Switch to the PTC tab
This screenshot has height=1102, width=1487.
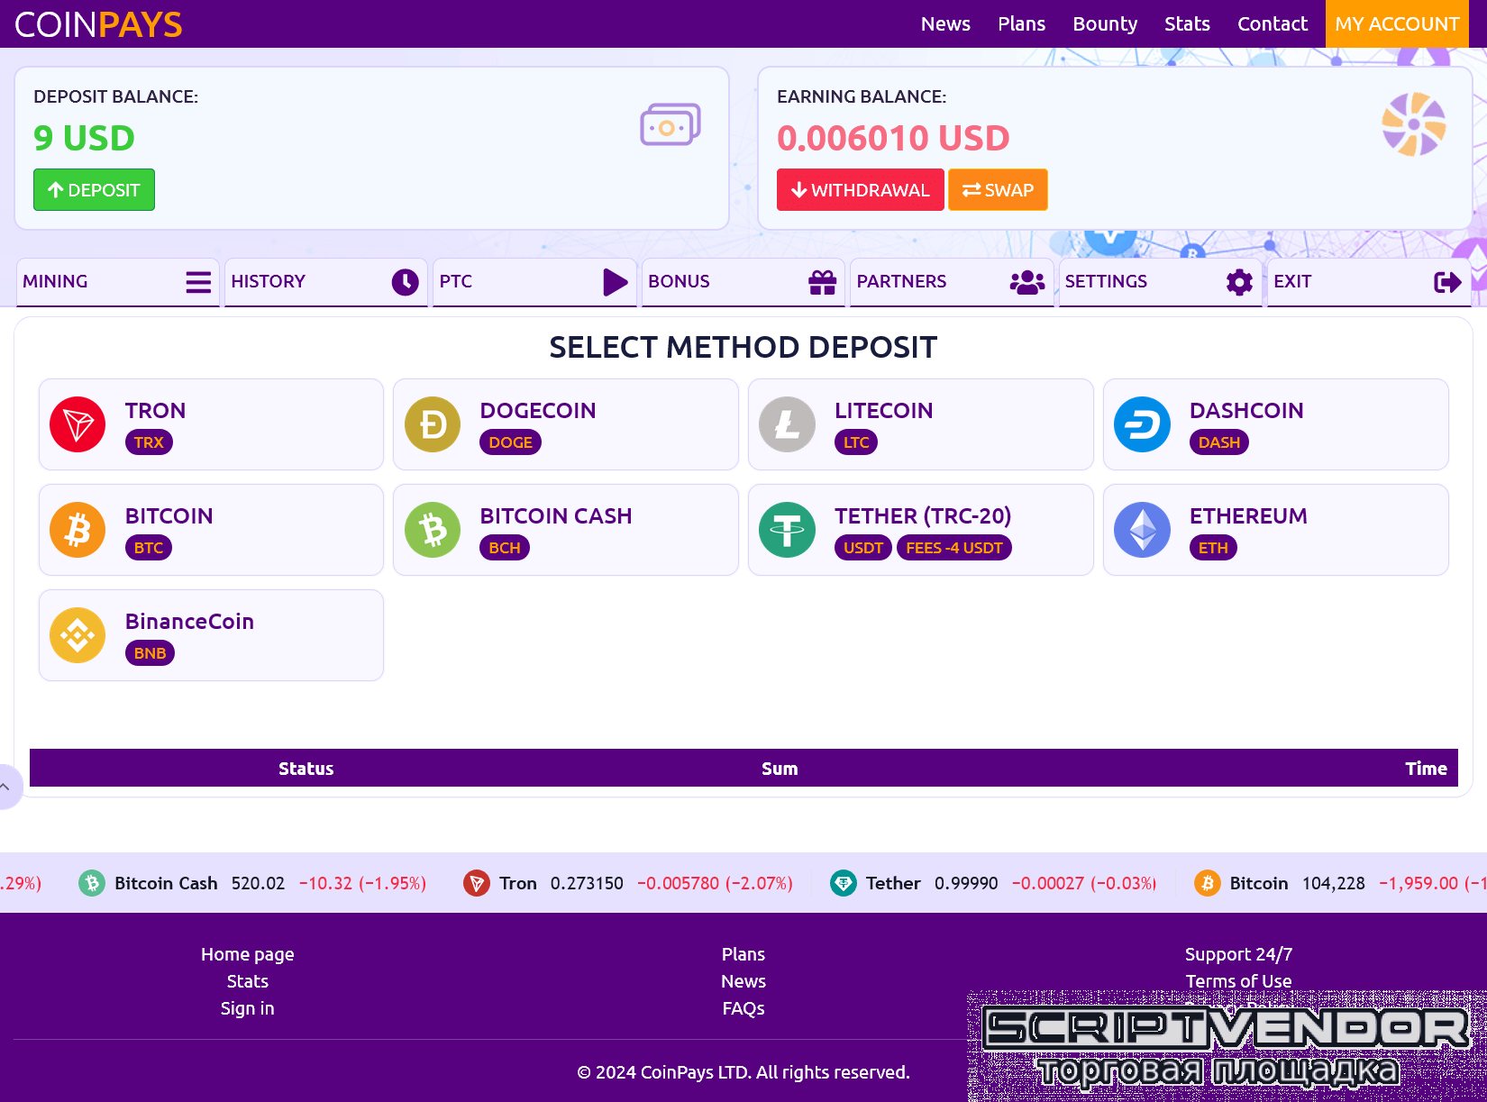tap(534, 282)
